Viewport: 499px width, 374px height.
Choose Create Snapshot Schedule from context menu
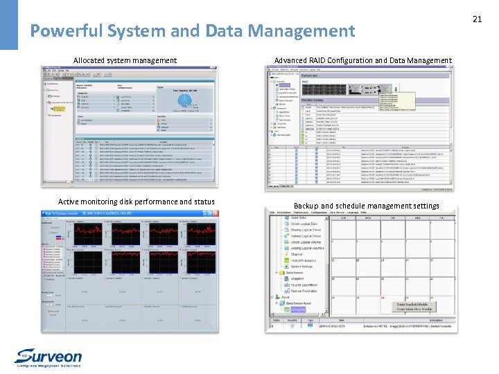pyautogui.click(x=414, y=304)
